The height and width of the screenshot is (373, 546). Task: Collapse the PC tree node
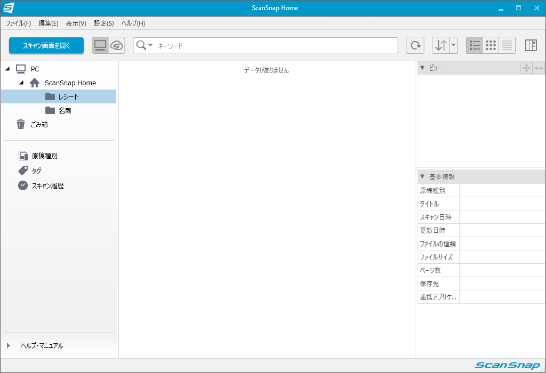[x=7, y=69]
